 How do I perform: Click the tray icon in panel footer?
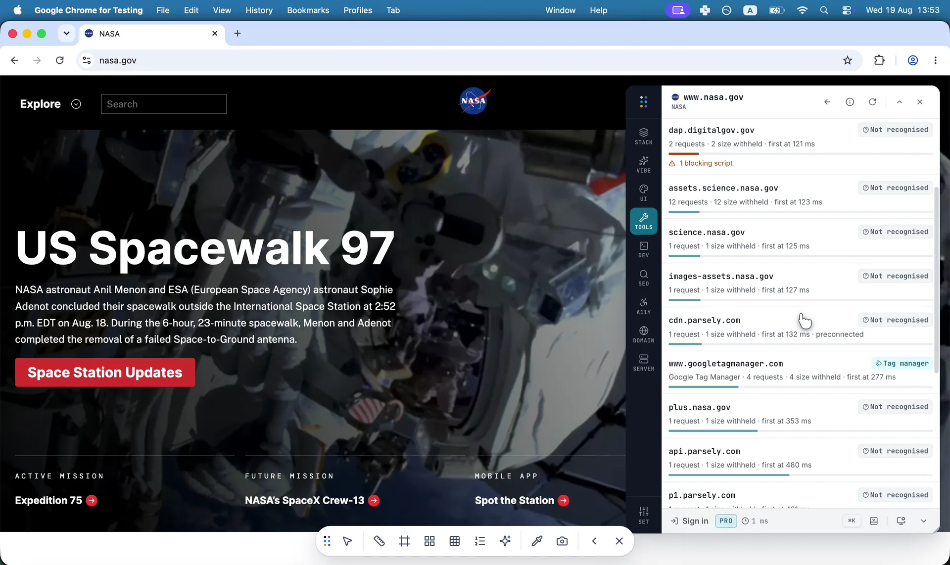pos(874,521)
